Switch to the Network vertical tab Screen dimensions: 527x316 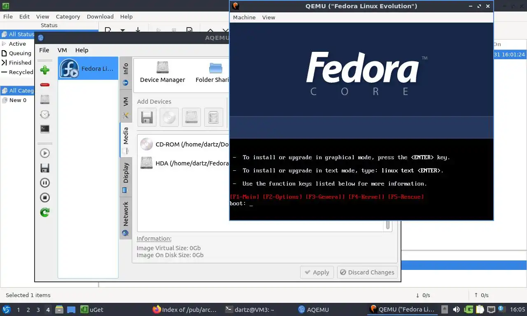(x=126, y=218)
